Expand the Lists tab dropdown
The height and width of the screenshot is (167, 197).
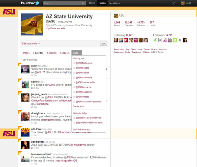tap(77, 53)
